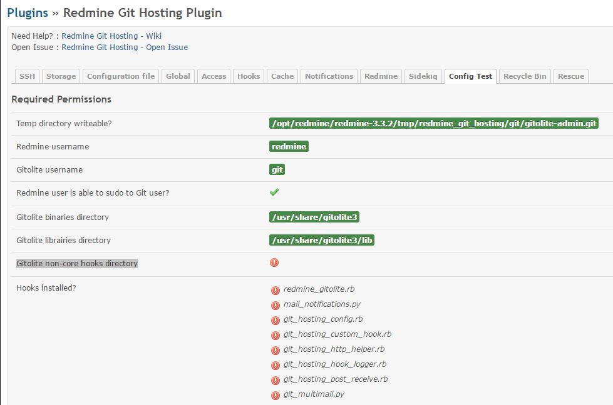Click the 'Redmine Git Hosting Plugin' page title

click(x=143, y=12)
